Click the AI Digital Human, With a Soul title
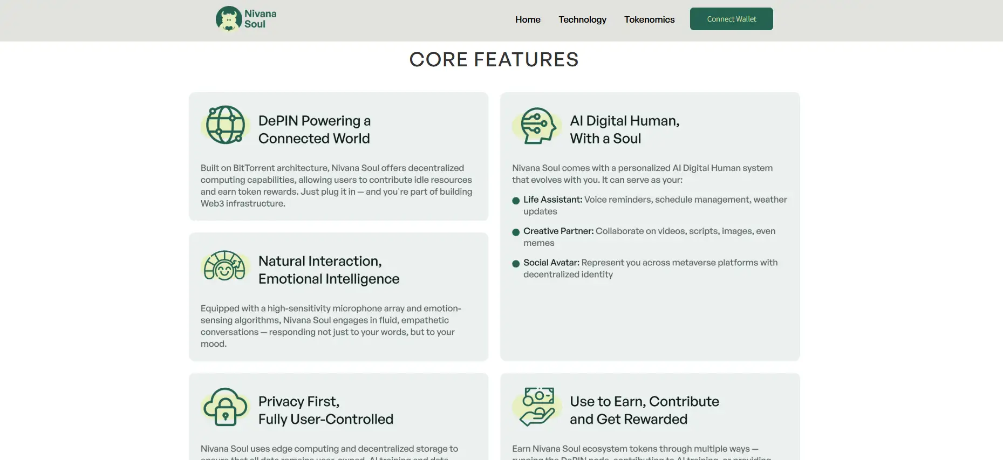The image size is (1003, 460). [624, 129]
